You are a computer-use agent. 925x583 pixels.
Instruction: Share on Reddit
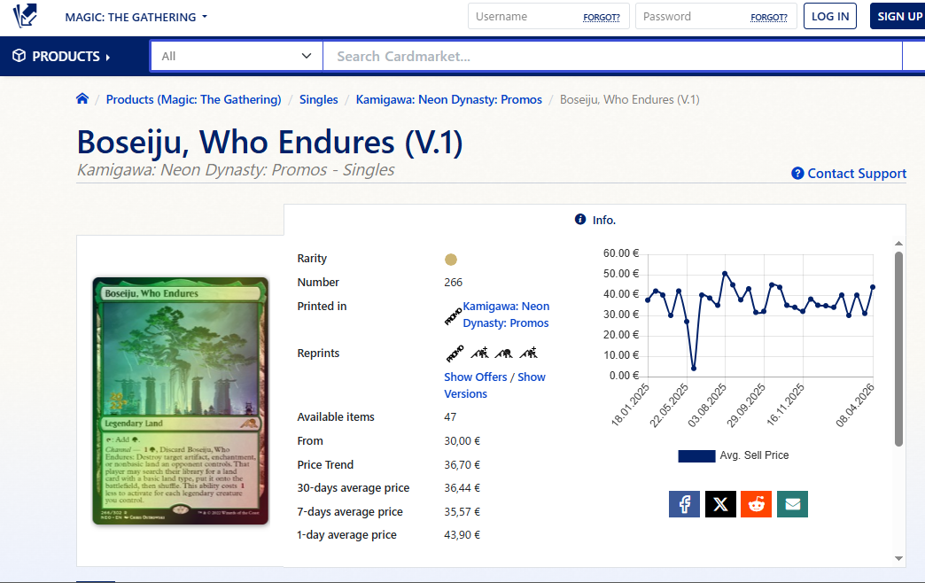pos(757,504)
